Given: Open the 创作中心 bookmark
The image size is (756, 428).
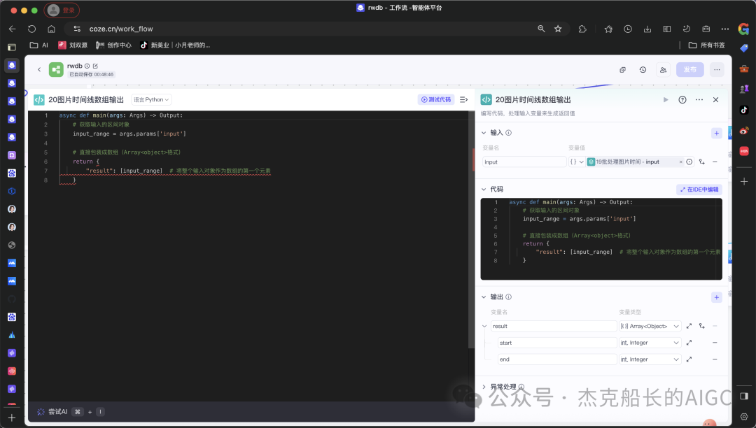Looking at the screenshot, I should [113, 45].
